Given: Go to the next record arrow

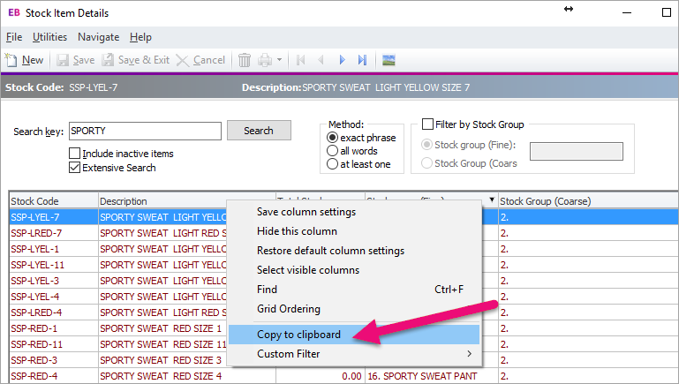Looking at the screenshot, I should tap(342, 60).
